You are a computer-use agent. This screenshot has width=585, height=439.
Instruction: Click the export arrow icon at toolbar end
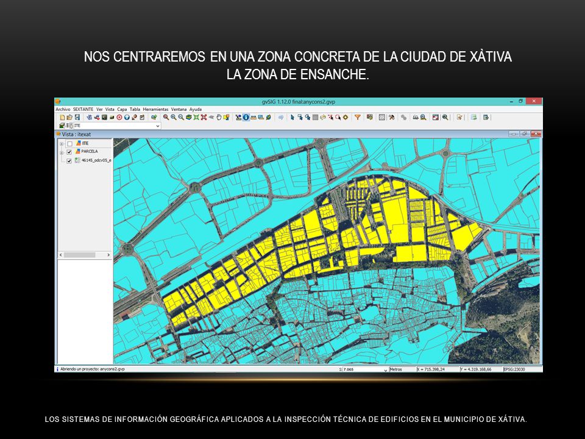[486, 117]
